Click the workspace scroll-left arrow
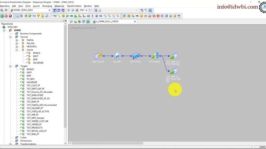This screenshot has height=149, width=266. (x=70, y=143)
